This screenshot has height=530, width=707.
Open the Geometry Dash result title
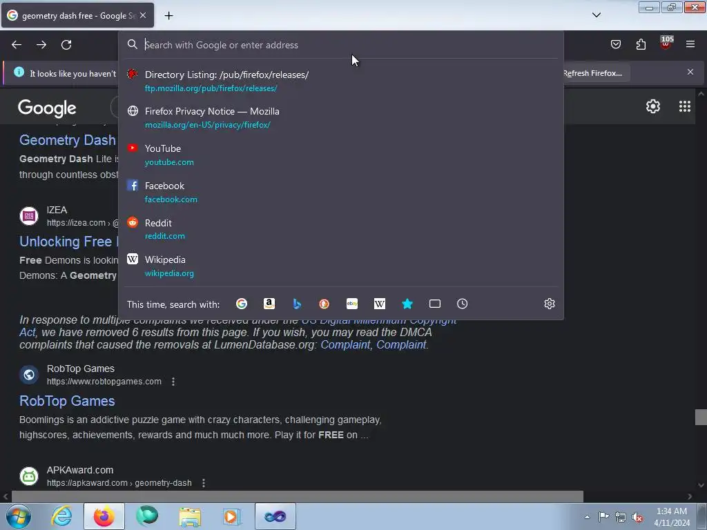coord(68,140)
